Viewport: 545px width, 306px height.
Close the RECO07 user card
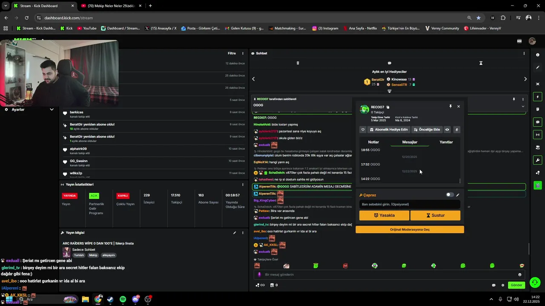[x=459, y=106]
